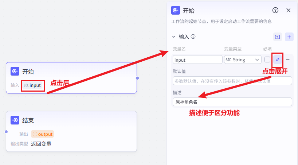Screen dimensions: 298x165
Task: Toggle the 必填 required checkbox
Action: (x=267, y=60)
